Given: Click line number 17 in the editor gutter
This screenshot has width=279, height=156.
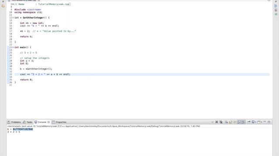Looking at the screenshot, I should tap(10, 31).
